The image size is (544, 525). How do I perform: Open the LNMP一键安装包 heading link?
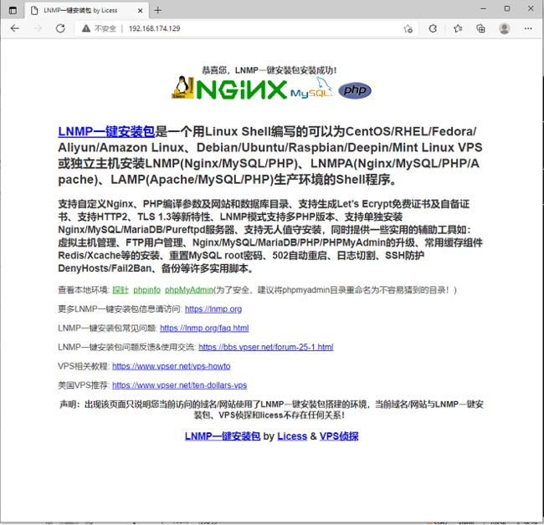tap(106, 132)
